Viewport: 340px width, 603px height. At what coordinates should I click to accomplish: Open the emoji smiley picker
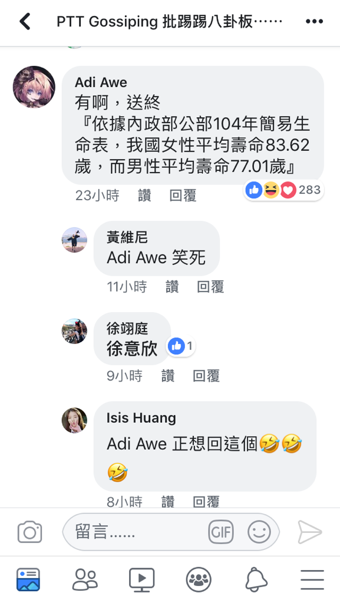[x=259, y=532]
